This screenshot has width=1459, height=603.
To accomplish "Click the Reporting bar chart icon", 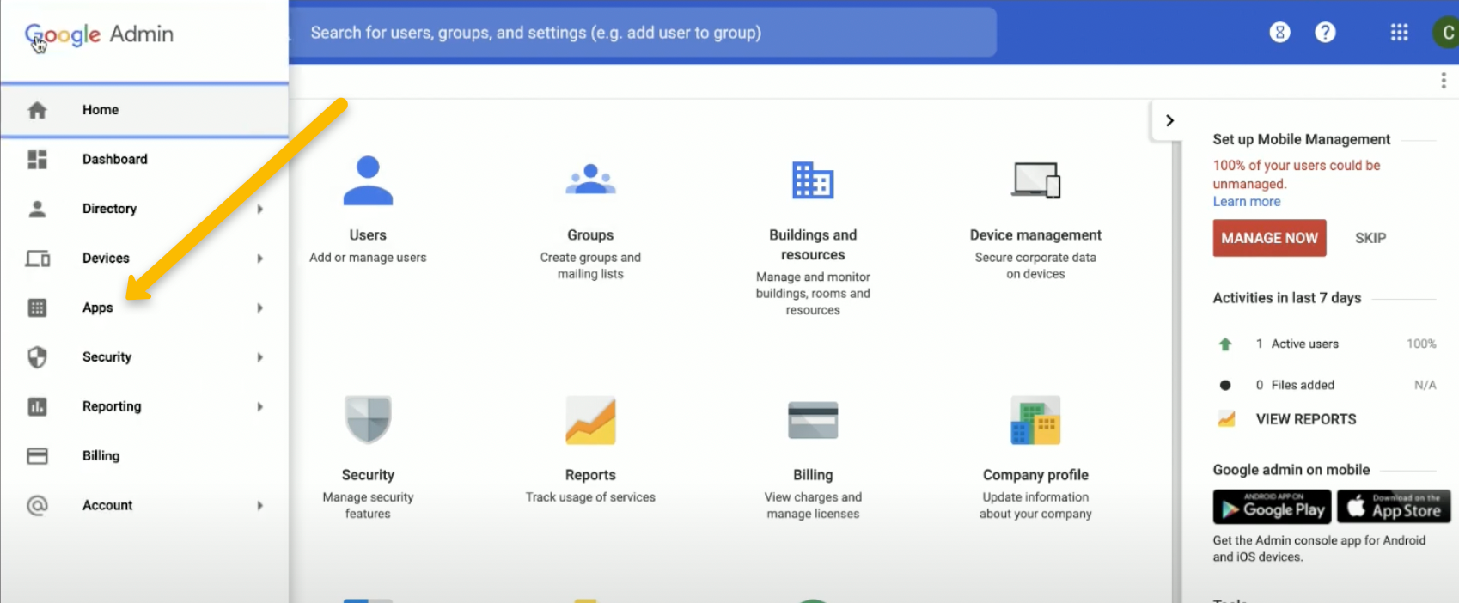I will point(37,406).
